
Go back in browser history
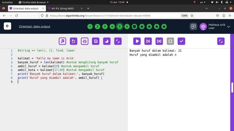(4, 16)
